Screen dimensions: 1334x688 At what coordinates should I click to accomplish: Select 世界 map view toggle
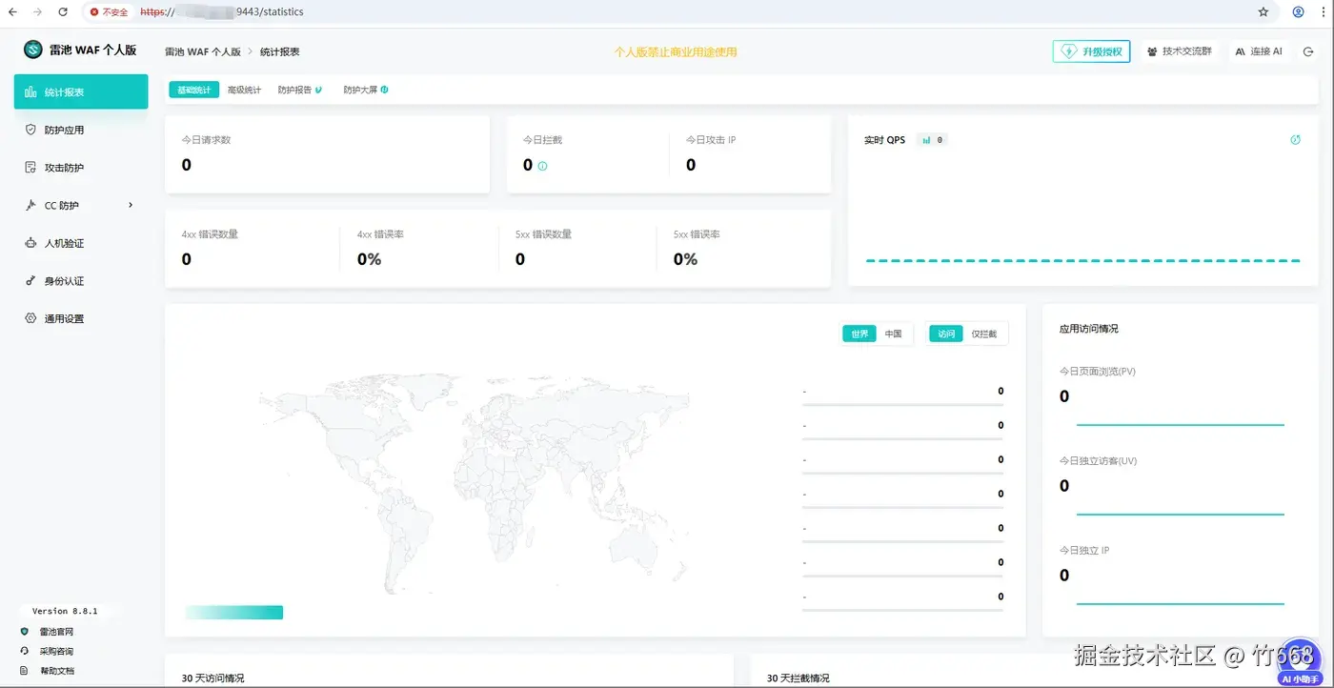click(859, 334)
